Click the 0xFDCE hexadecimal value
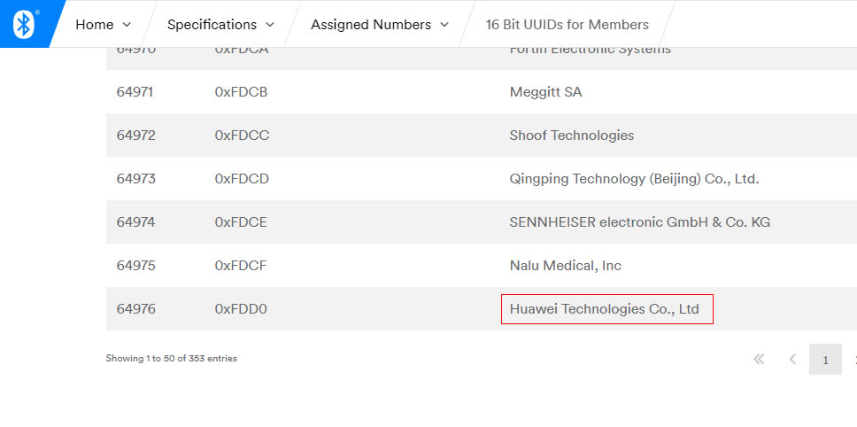Viewport: 857px width, 427px height. pyautogui.click(x=241, y=222)
